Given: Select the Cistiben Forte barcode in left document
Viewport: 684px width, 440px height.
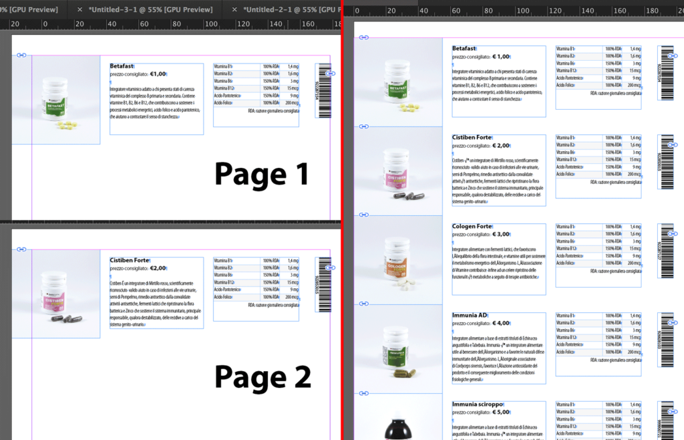Looking at the screenshot, I should point(323,285).
